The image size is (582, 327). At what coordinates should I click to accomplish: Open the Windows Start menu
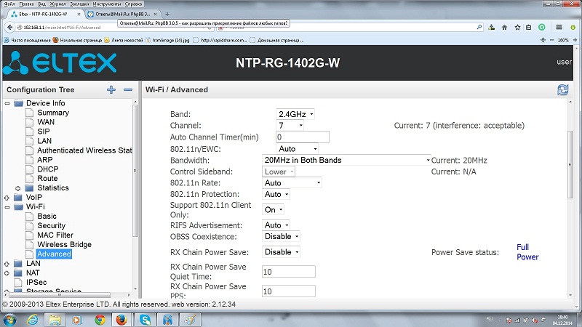point(9,320)
